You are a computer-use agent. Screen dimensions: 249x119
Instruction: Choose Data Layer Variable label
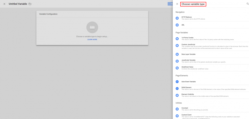pos(188,54)
